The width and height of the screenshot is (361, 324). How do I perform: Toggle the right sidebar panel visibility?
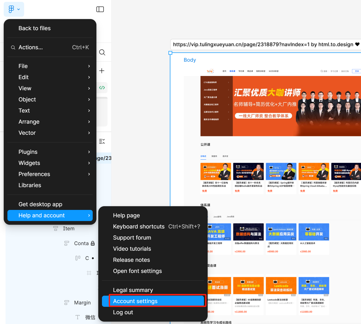tap(100, 9)
